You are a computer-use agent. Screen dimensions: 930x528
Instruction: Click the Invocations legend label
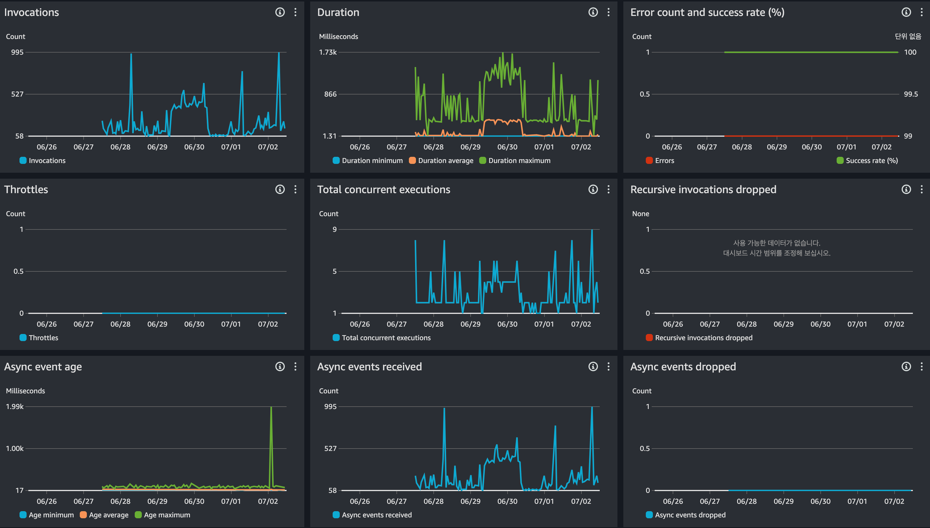47,161
